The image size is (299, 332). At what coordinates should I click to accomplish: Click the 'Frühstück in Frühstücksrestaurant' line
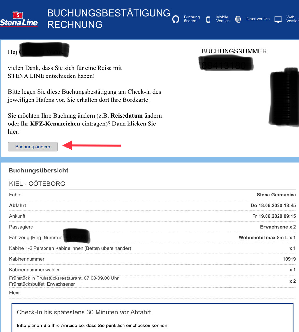coord(64,278)
